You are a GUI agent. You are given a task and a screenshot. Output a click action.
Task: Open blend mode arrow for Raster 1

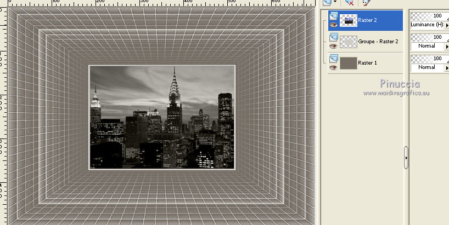click(x=447, y=68)
